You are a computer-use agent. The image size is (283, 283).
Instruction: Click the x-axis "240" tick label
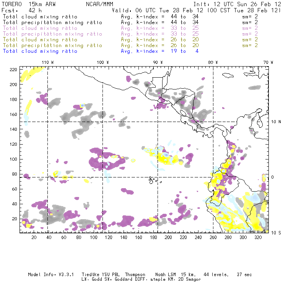[x=198, y=237]
